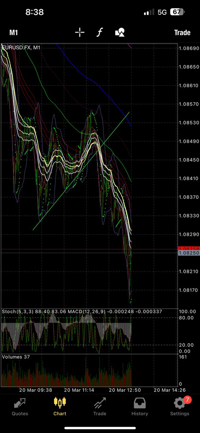Select the 100.00 stochastic scale label
The height and width of the screenshot is (433, 200).
point(187,311)
